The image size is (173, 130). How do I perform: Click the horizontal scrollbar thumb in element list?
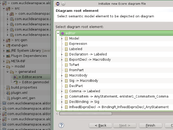[85, 114]
